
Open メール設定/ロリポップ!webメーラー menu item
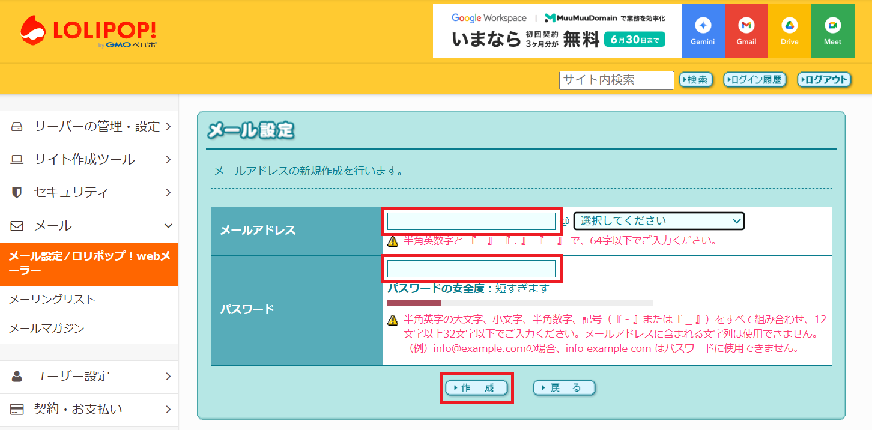(x=89, y=264)
